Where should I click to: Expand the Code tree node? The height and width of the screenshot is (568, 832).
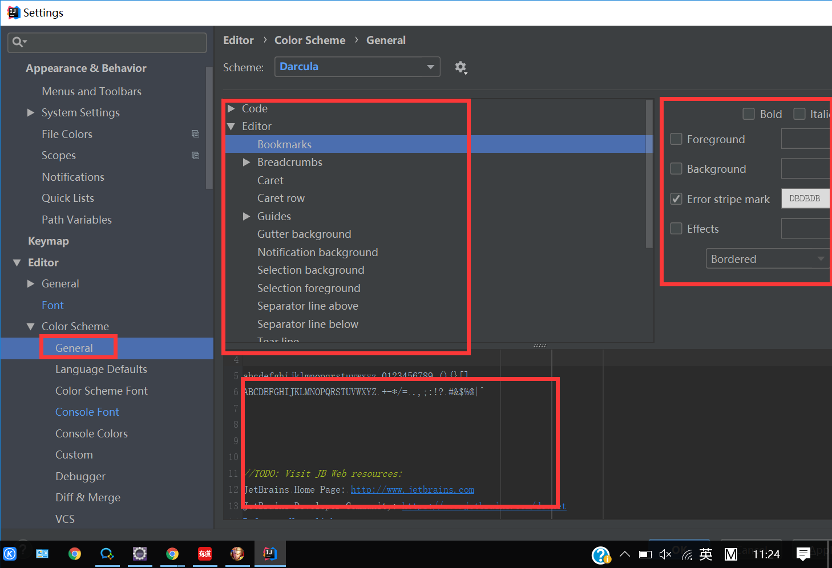(231, 108)
